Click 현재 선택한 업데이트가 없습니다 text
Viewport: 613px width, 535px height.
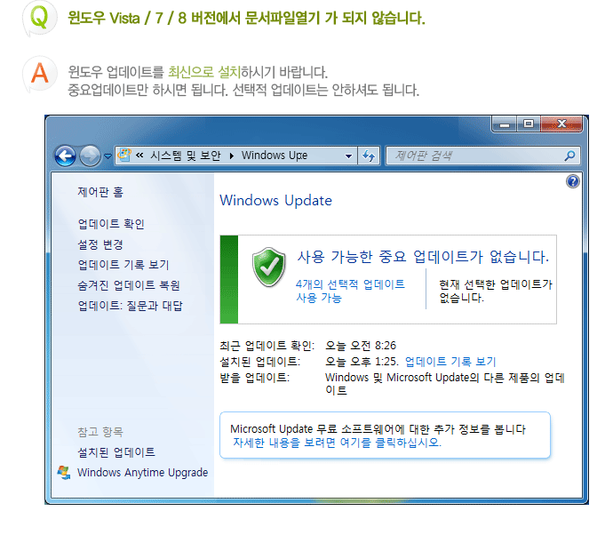click(496, 291)
